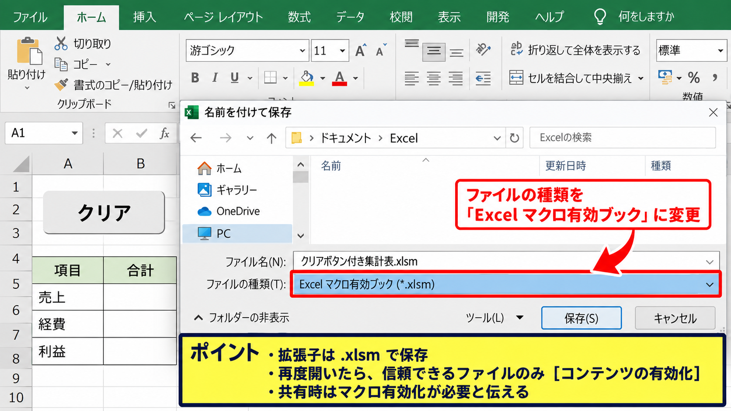Toggle middle vertical alignment
Viewport: 731px width, 411px height.
(x=434, y=52)
